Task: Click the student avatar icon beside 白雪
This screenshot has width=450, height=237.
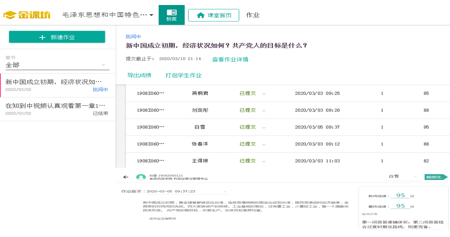Action: (141, 177)
